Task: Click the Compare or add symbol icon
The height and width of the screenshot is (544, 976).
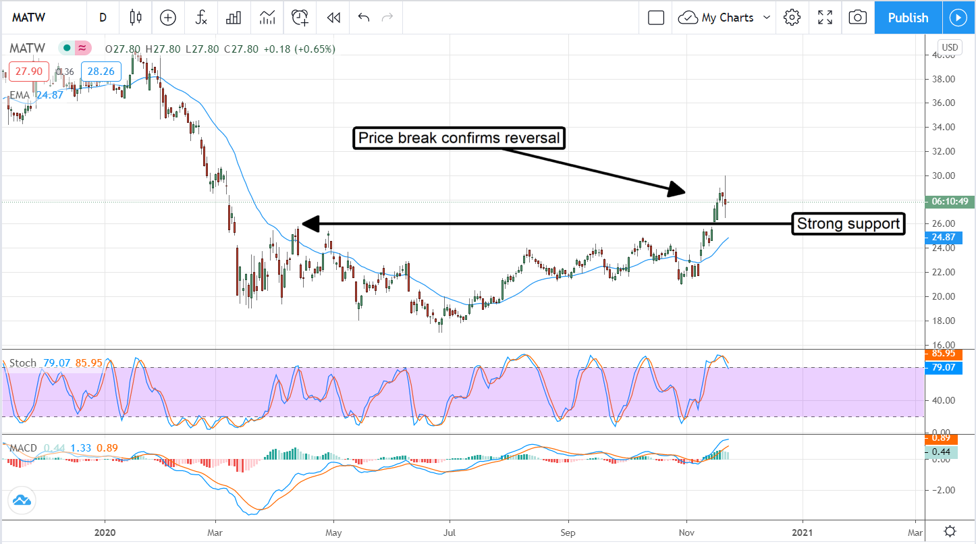Action: click(x=167, y=18)
